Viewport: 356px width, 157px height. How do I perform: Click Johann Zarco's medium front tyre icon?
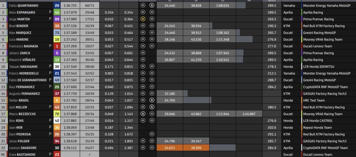click(143, 53)
